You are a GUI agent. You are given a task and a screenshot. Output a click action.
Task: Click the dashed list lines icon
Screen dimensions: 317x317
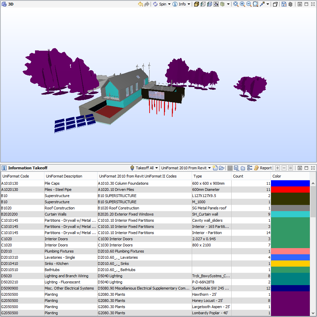(291, 168)
